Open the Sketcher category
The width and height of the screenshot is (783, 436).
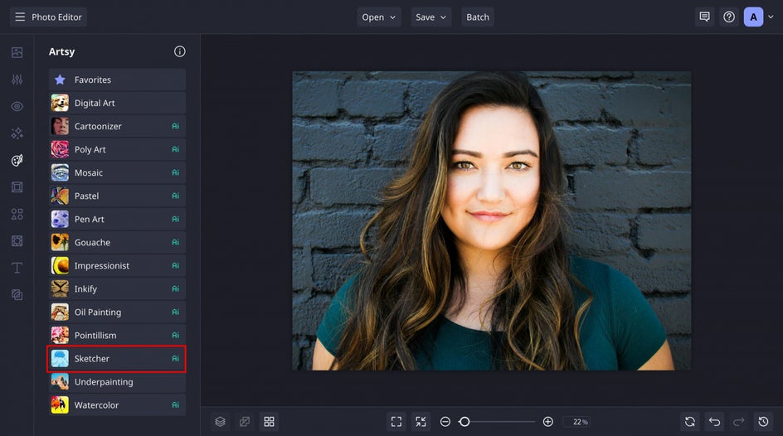click(x=117, y=359)
